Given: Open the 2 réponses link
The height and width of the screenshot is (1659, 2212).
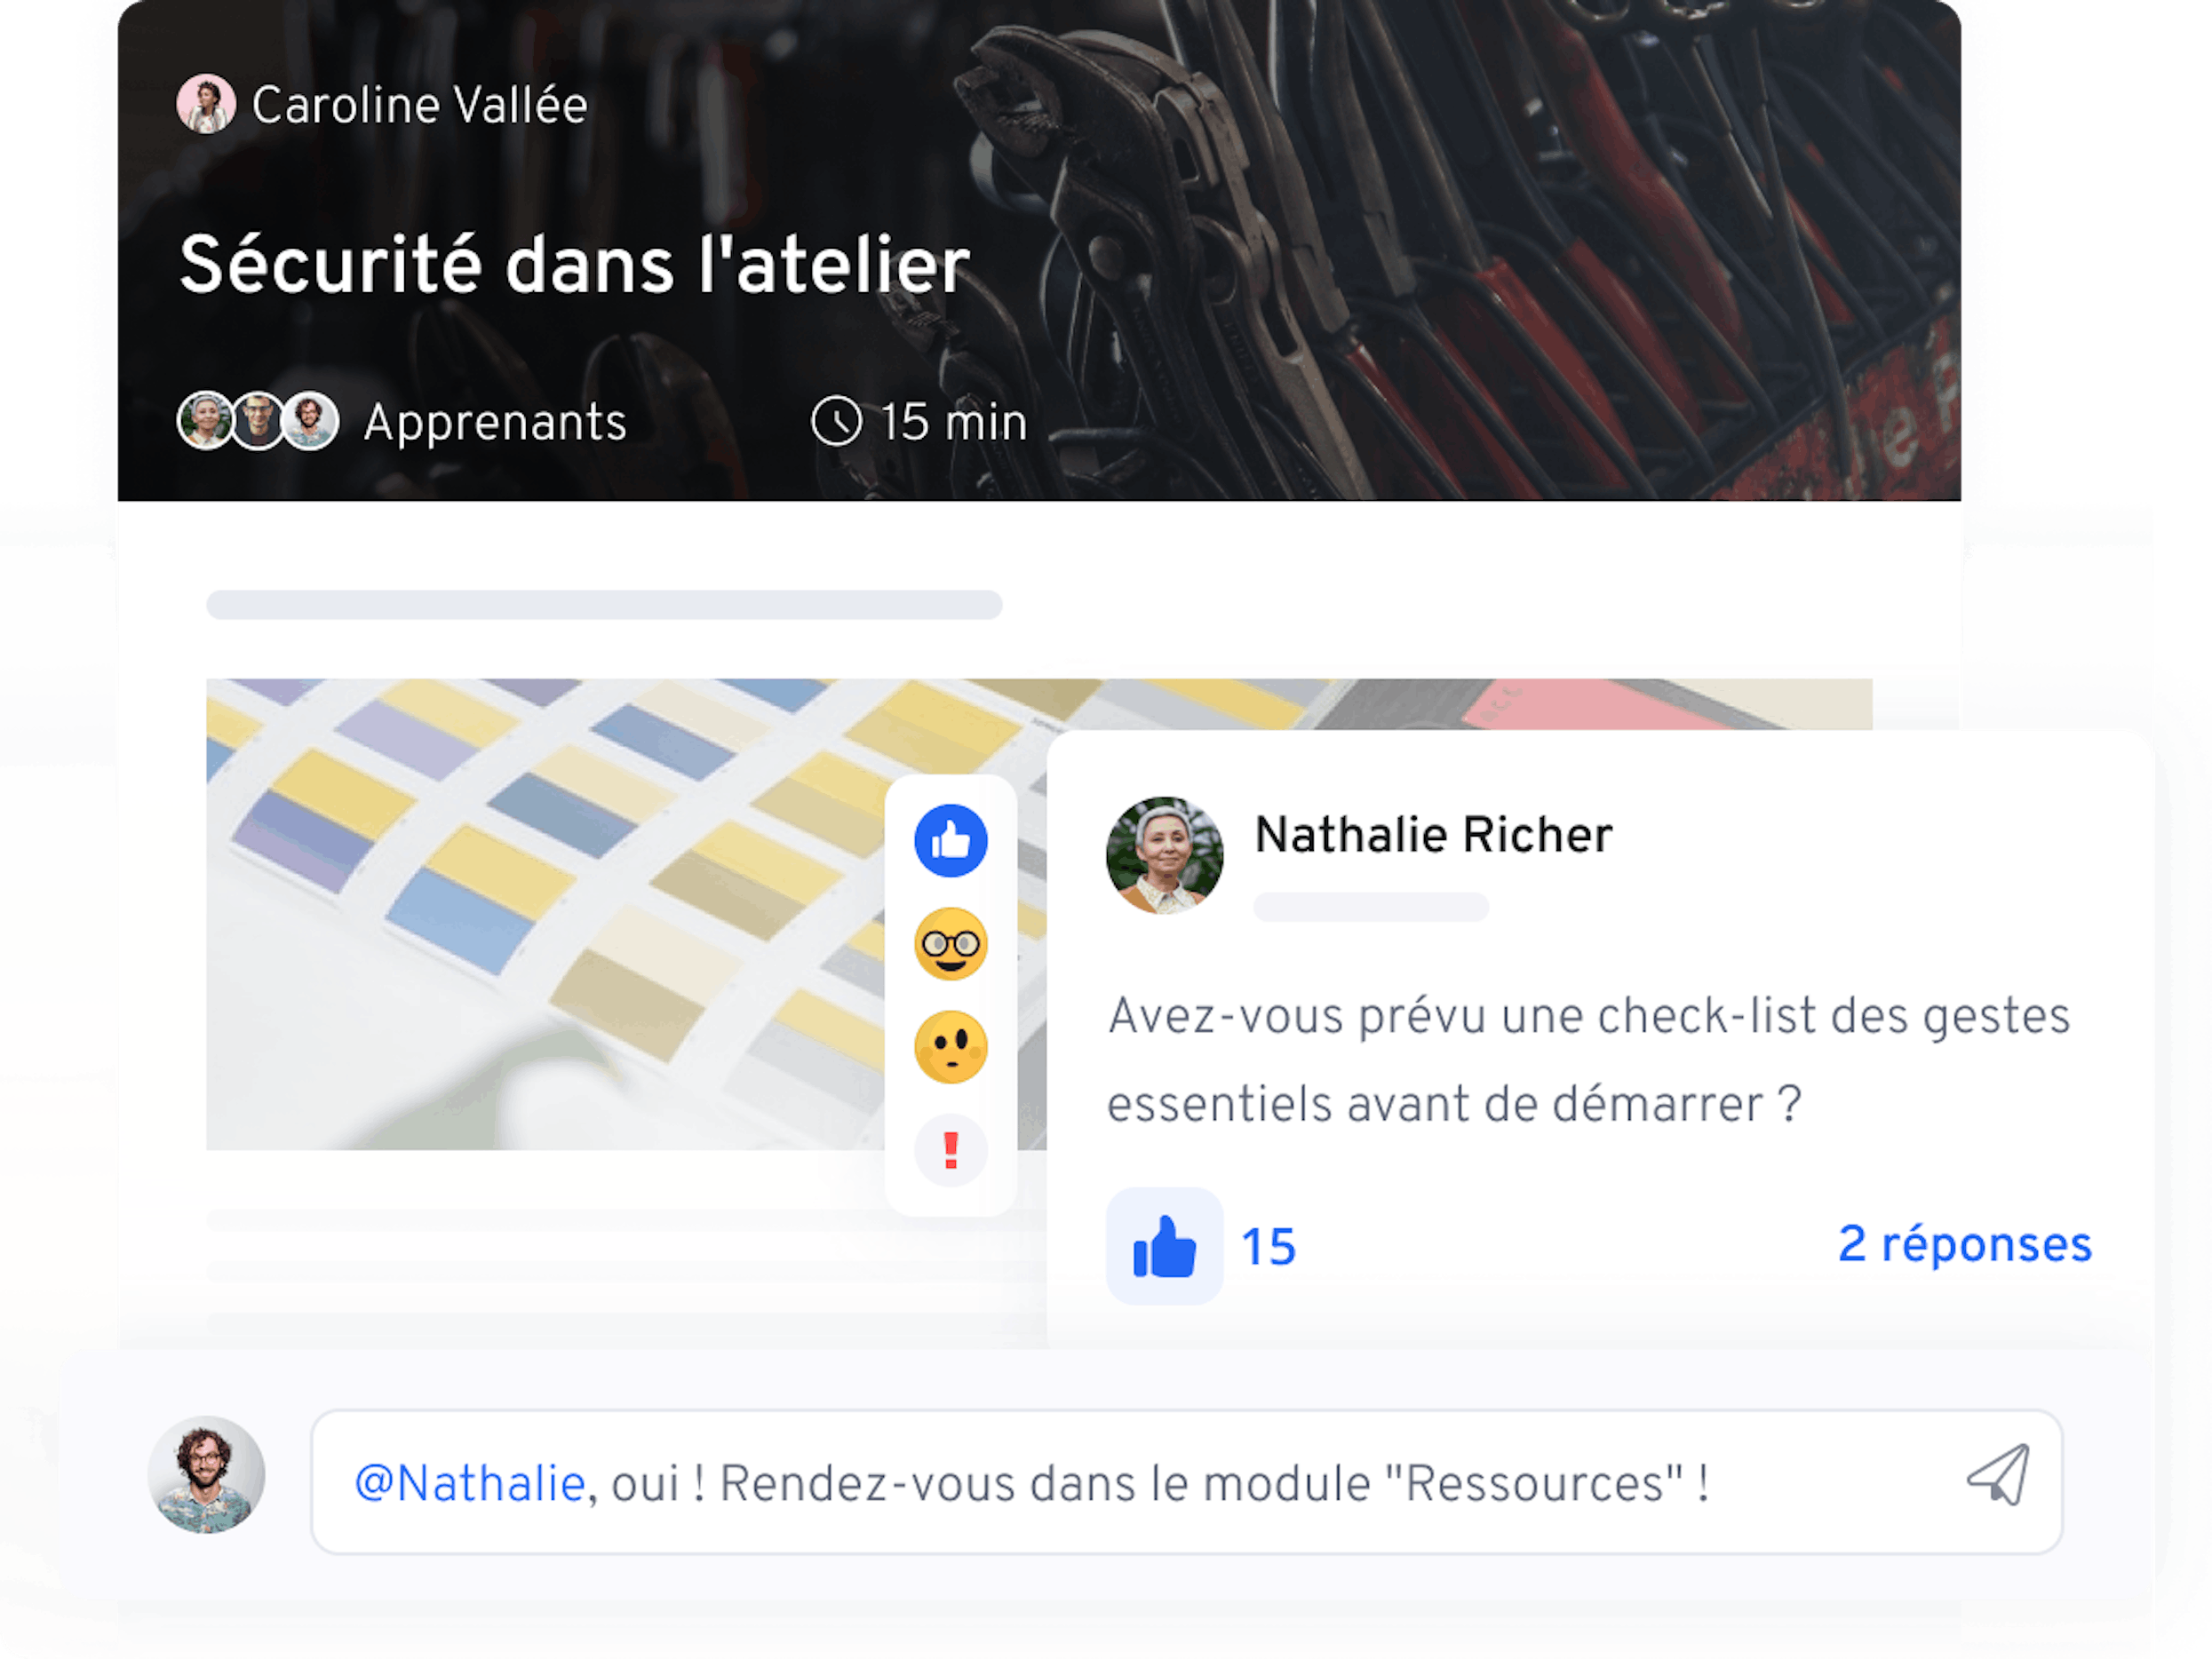Looking at the screenshot, I should (1965, 1244).
